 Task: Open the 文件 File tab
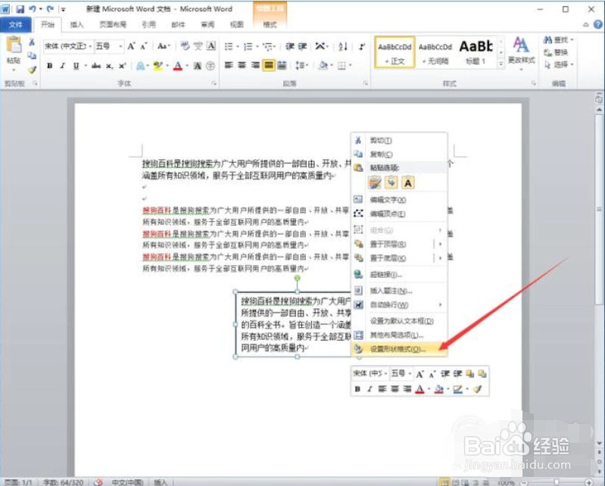16,25
